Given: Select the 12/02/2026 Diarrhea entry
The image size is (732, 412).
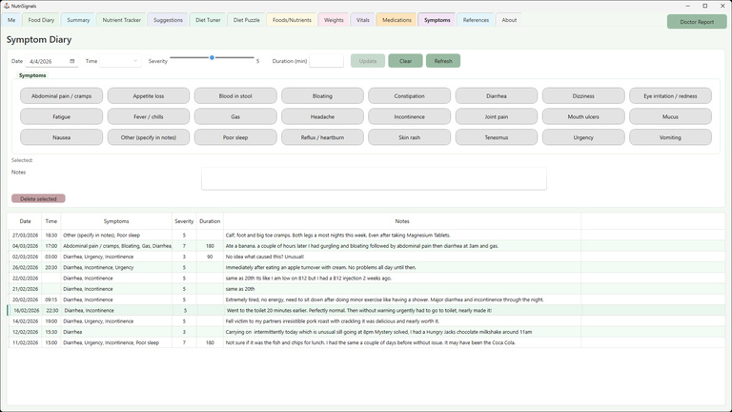Looking at the screenshot, I should [366, 332].
